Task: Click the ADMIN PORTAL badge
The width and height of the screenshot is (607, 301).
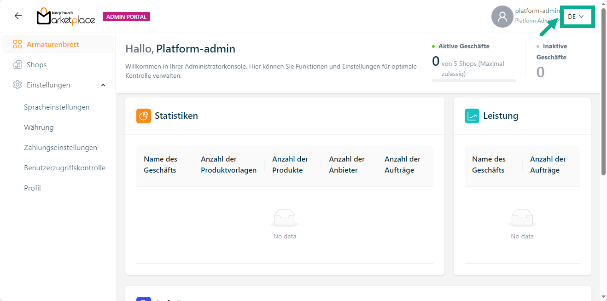Action: tap(126, 17)
